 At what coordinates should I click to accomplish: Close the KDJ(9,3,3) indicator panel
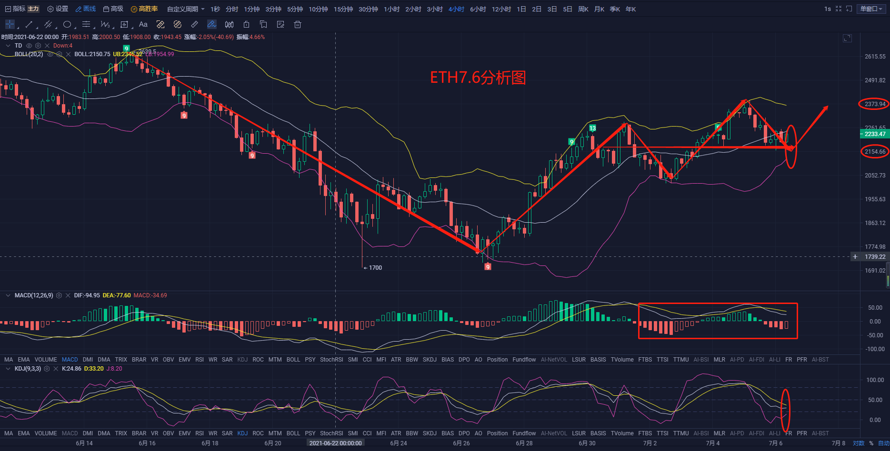point(56,369)
